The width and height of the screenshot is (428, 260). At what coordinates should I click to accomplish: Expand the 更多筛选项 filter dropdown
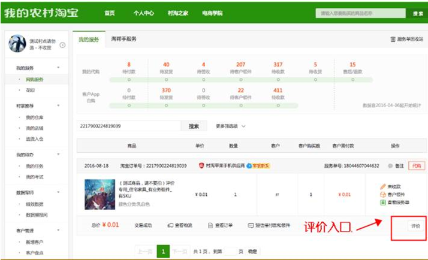point(231,126)
